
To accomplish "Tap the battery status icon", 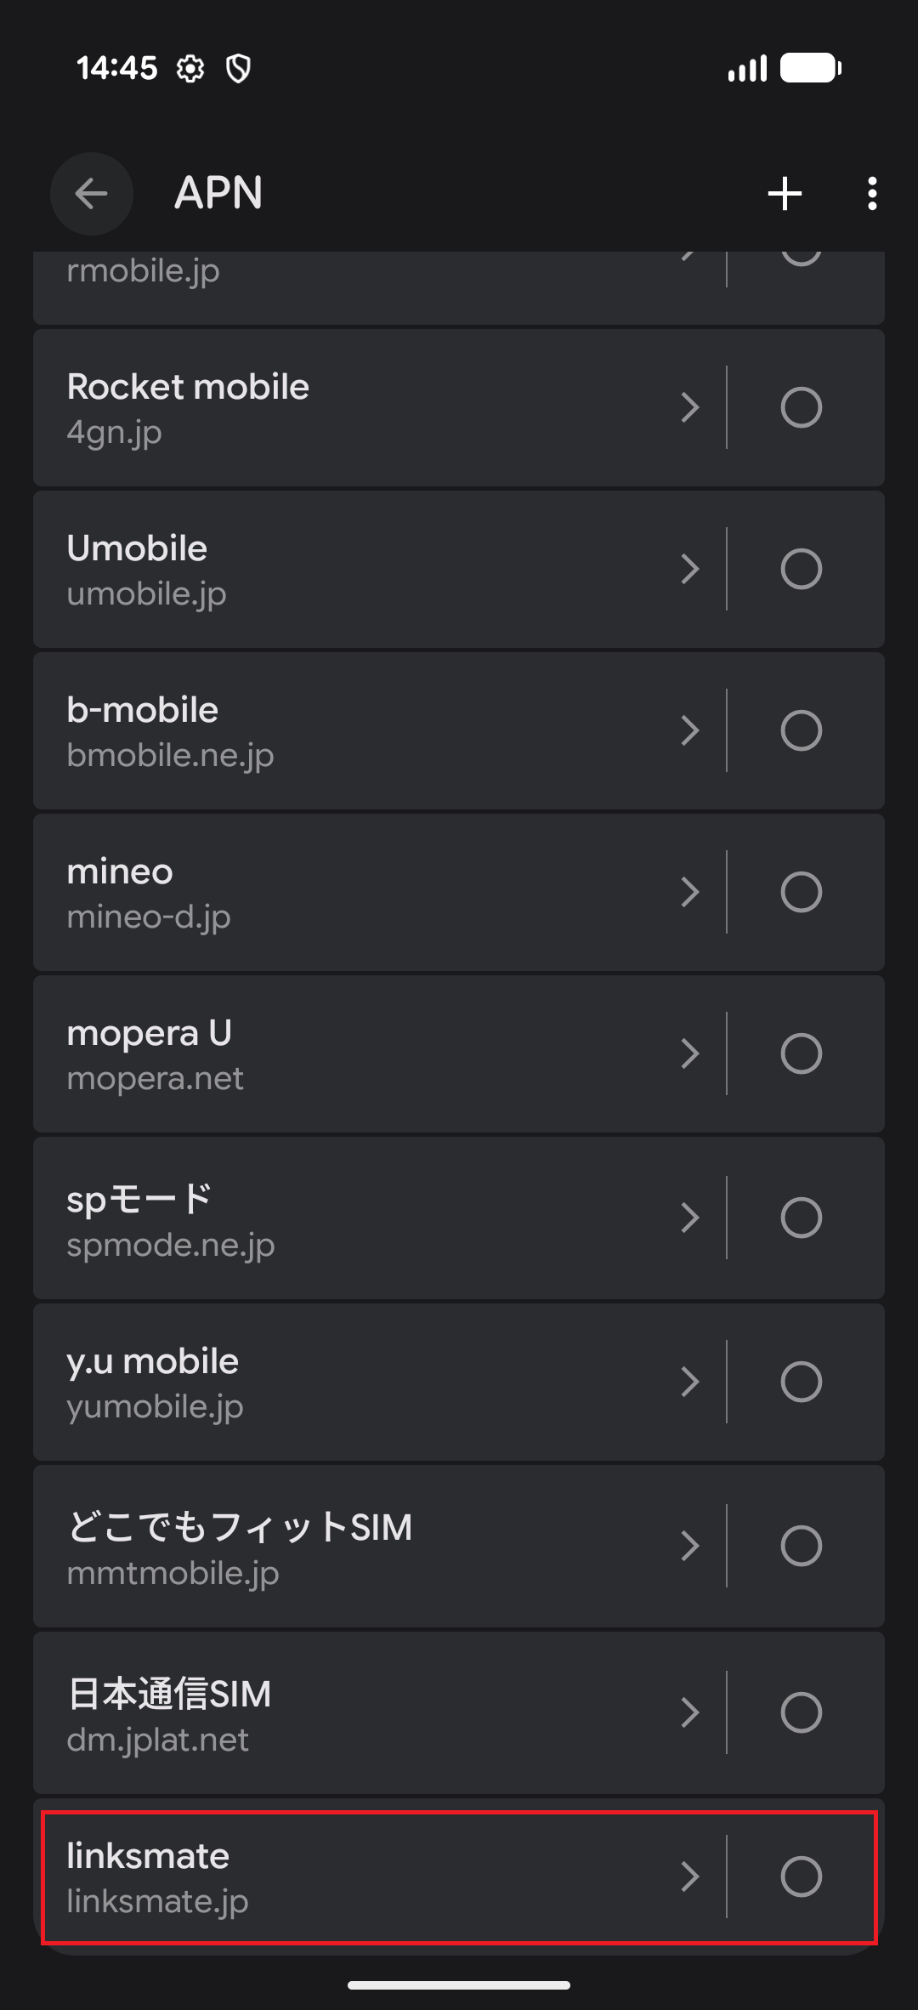I will 811,68.
